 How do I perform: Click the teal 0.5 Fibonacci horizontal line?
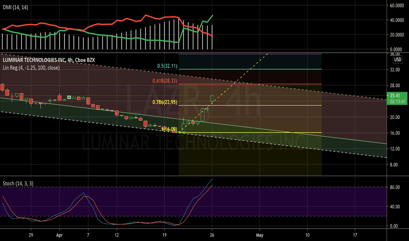coord(250,69)
